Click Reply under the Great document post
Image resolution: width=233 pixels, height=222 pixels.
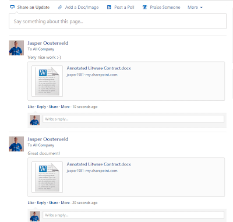41,203
